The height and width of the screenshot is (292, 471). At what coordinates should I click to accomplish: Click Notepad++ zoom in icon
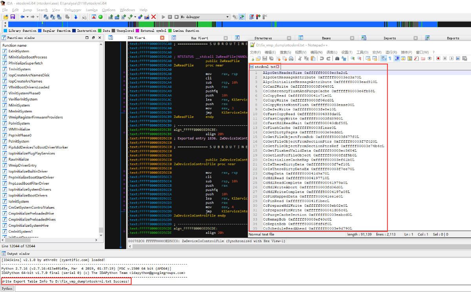tap(353, 58)
